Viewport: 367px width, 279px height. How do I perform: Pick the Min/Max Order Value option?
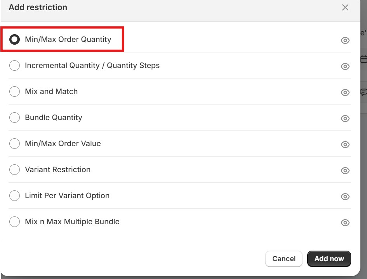pos(14,143)
